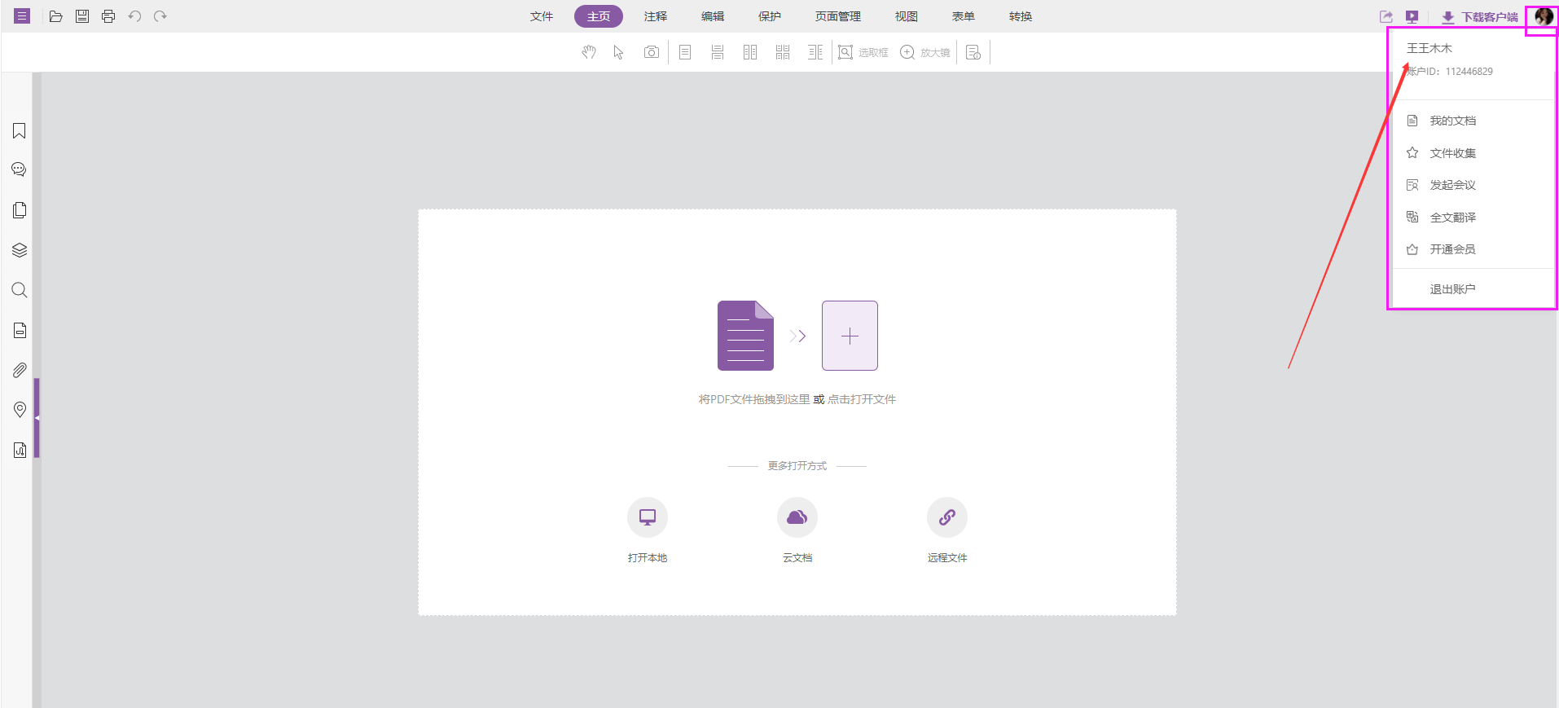Switch to two-page facing view
The width and height of the screenshot is (1559, 708).
[x=750, y=52]
